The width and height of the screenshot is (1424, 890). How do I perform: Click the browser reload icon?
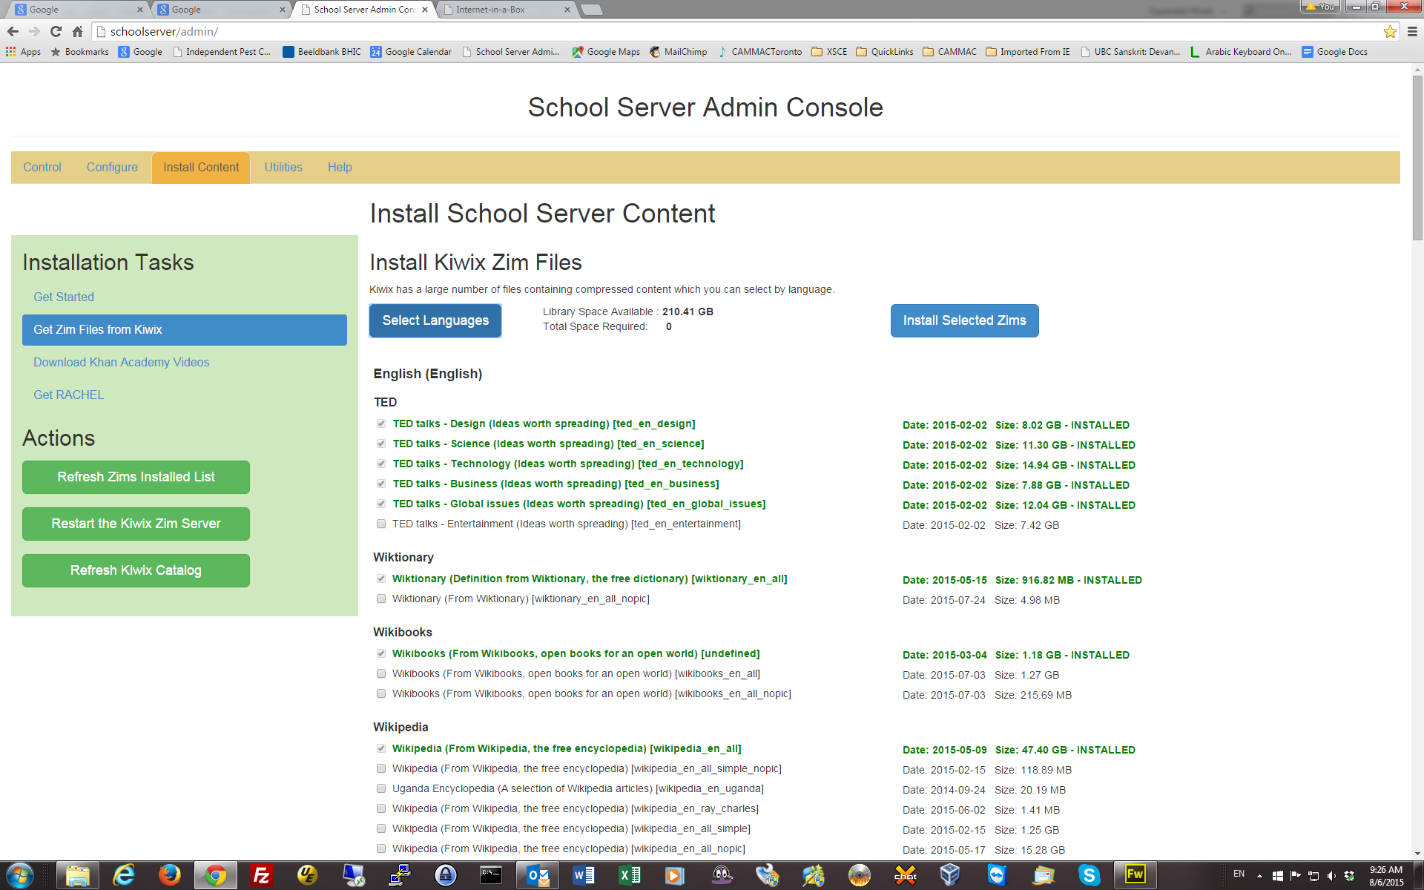56,31
